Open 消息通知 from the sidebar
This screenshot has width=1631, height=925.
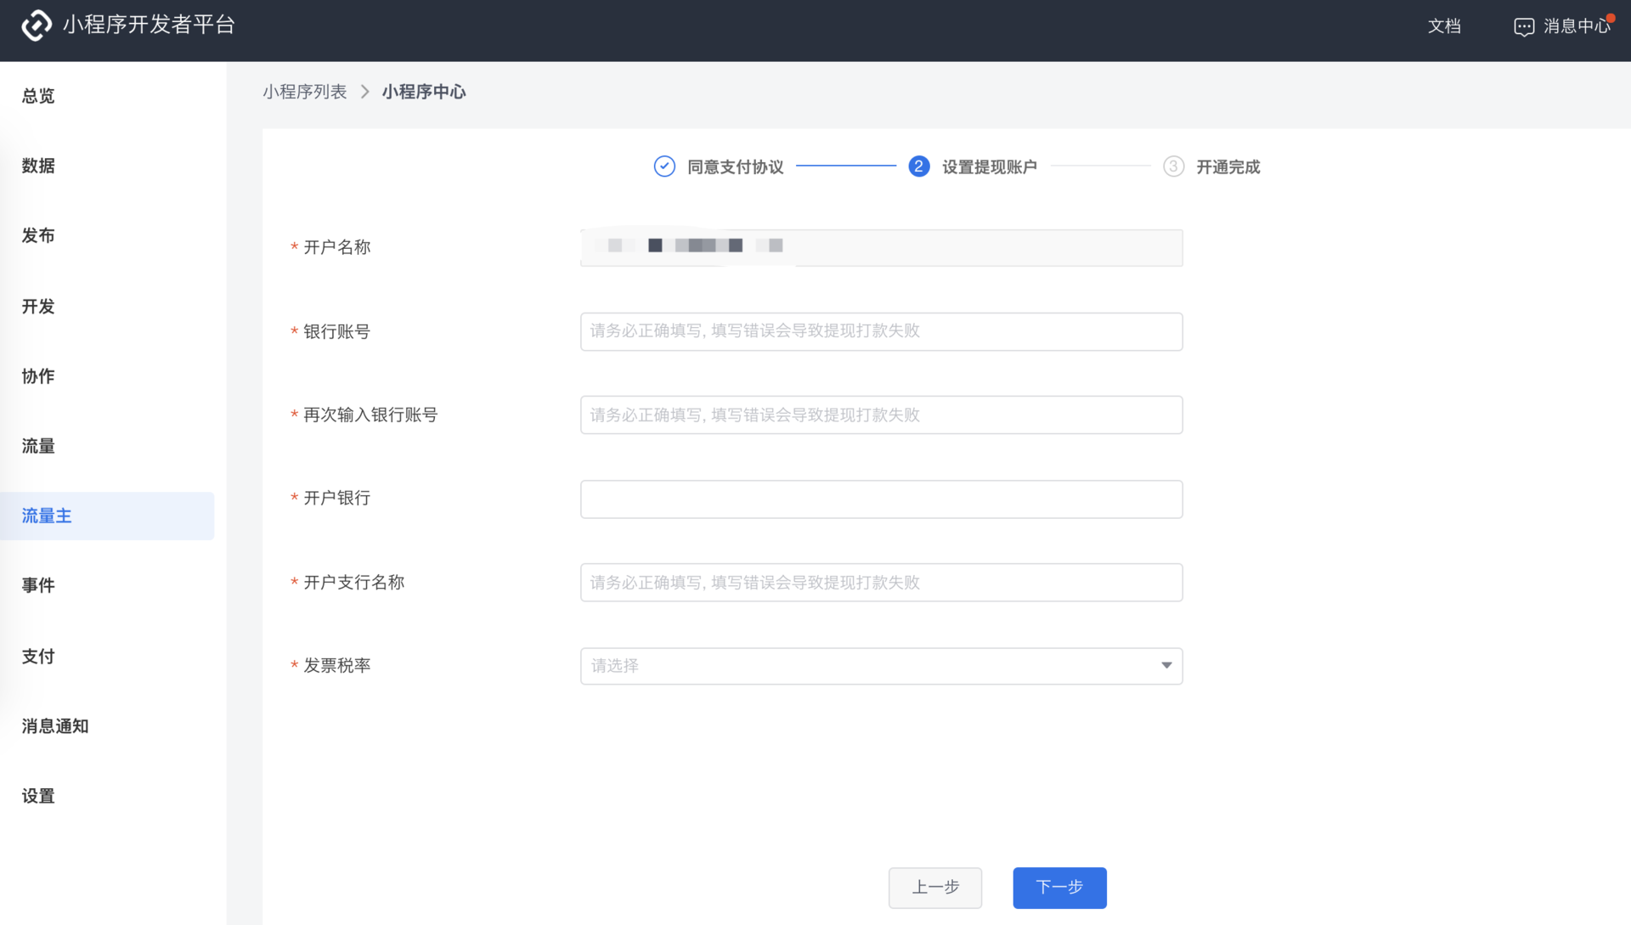click(54, 725)
